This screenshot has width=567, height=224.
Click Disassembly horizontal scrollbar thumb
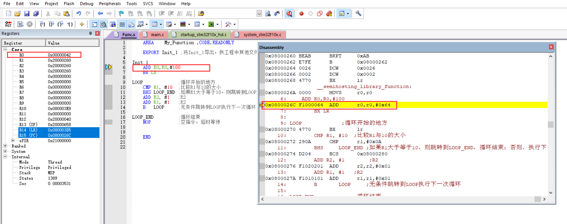coord(537,199)
